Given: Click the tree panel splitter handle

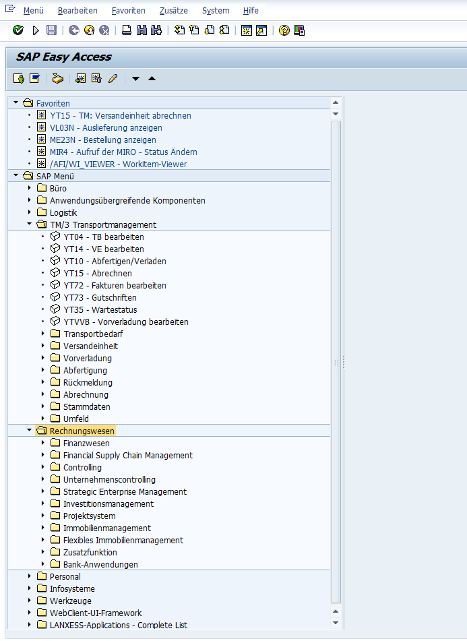Looking at the screenshot, I should [344, 362].
